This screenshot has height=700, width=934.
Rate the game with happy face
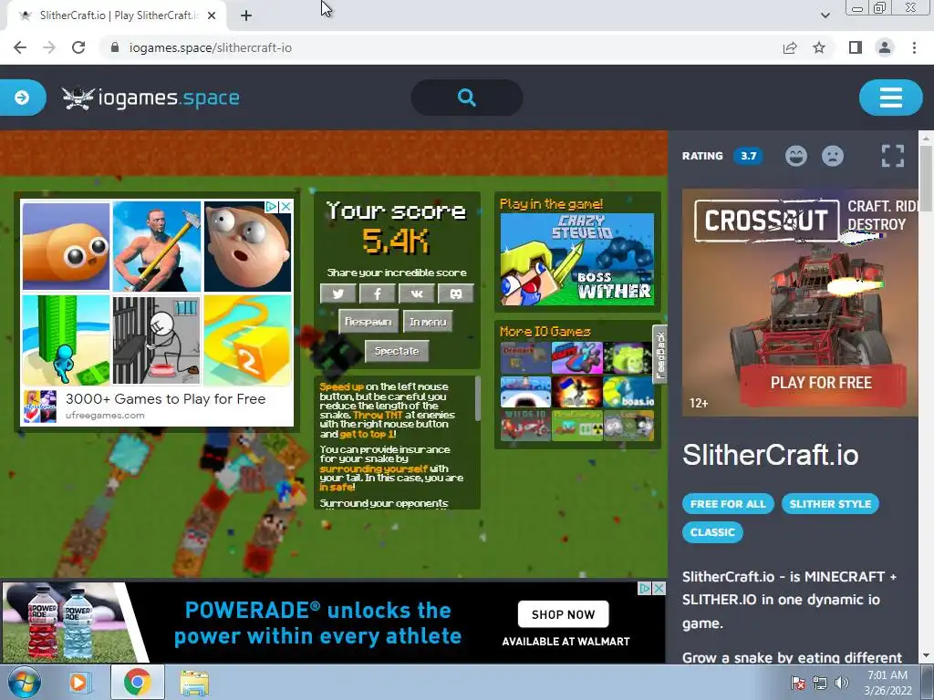click(x=795, y=156)
